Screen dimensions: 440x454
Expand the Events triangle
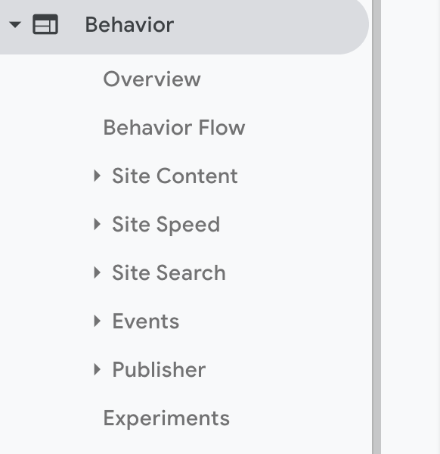(x=98, y=321)
